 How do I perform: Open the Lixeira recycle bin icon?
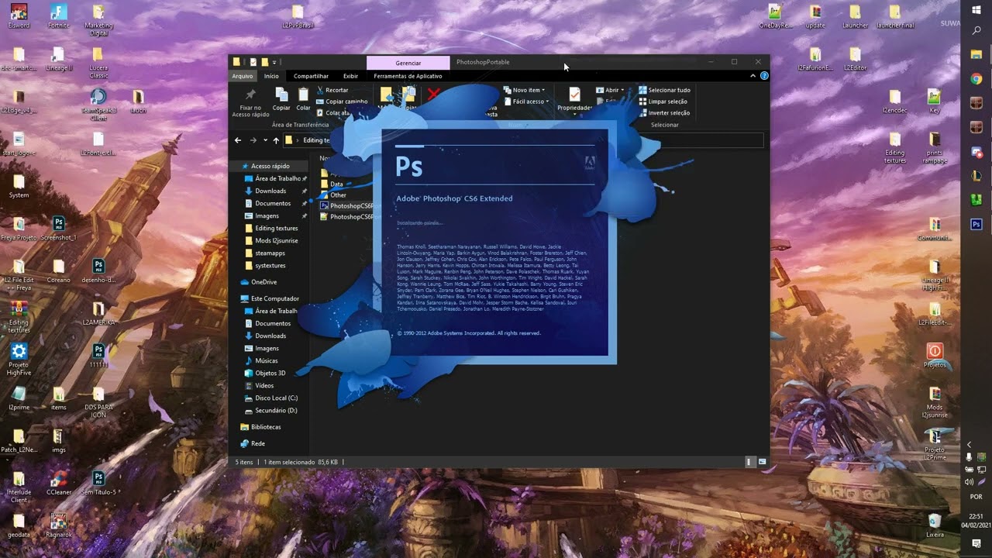coord(935,525)
